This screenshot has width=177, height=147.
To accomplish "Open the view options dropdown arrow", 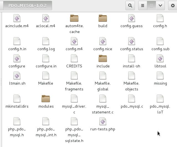I will pos(160,6).
